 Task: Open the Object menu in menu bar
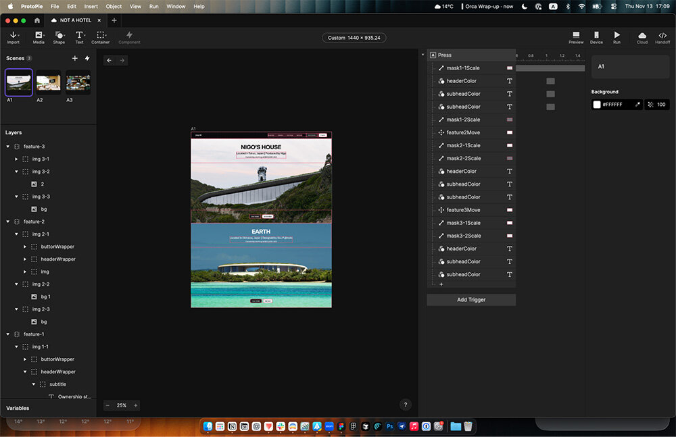point(114,6)
